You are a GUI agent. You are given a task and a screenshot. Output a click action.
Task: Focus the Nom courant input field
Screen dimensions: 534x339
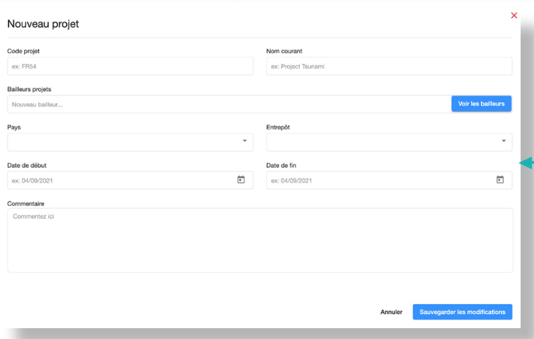tap(389, 66)
